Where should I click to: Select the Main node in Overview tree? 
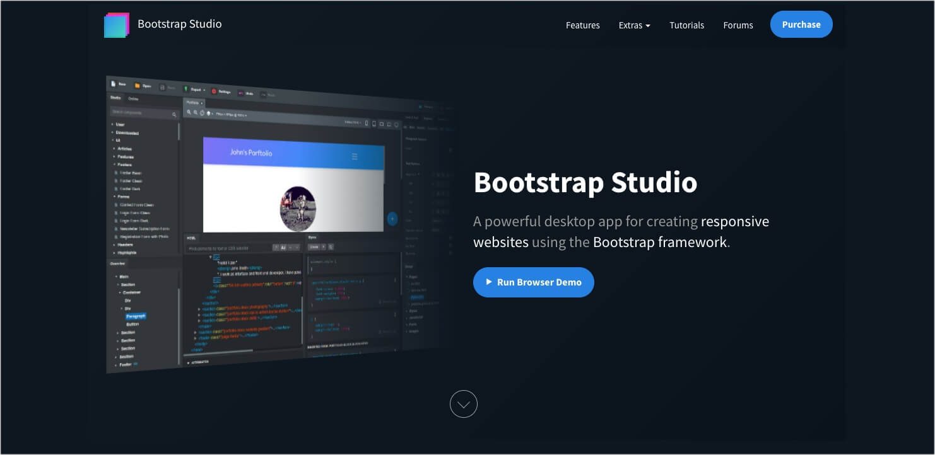tap(124, 277)
